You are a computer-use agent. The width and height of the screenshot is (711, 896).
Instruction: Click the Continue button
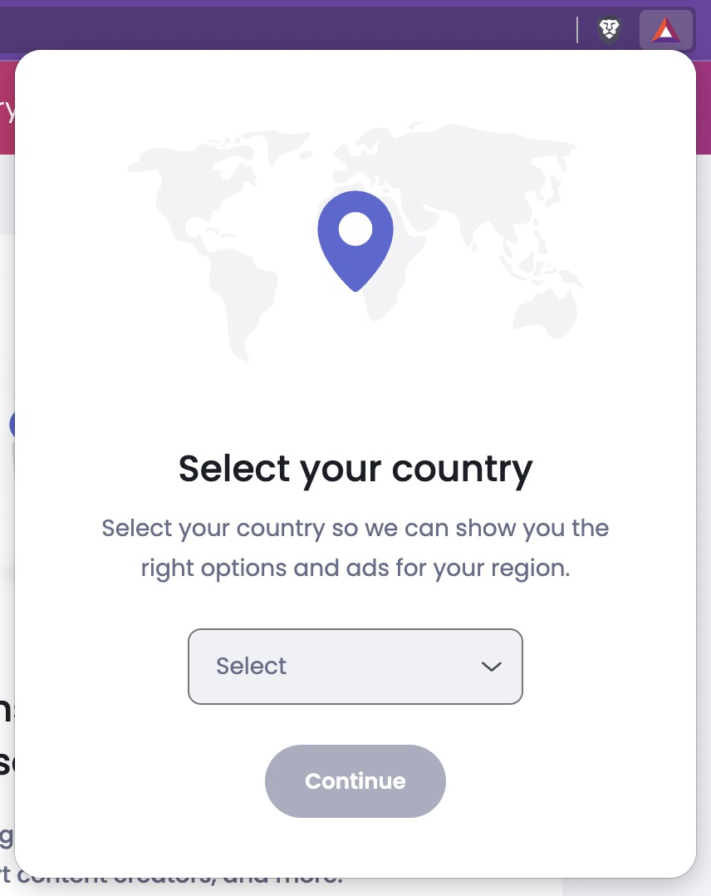point(355,781)
